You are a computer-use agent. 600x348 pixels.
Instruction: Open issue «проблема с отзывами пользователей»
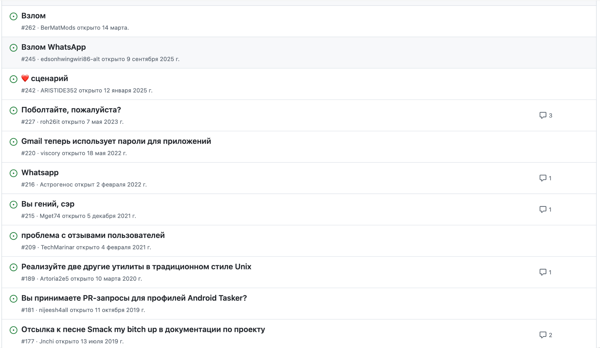pos(93,236)
